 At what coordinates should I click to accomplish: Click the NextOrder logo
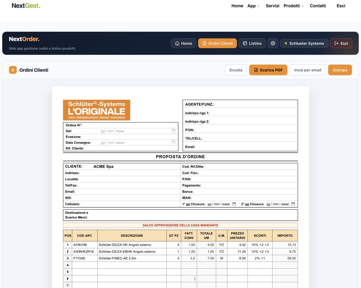click(24, 39)
